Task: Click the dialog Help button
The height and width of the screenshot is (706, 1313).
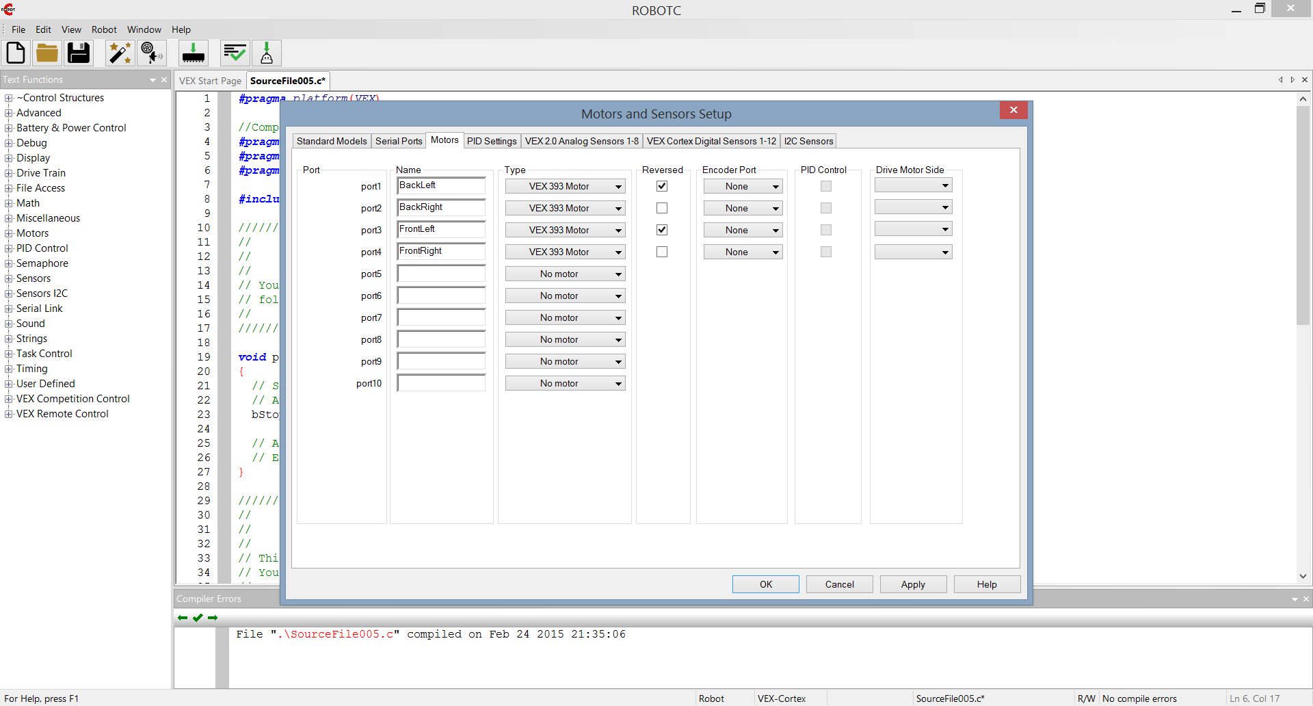Action: pyautogui.click(x=987, y=584)
